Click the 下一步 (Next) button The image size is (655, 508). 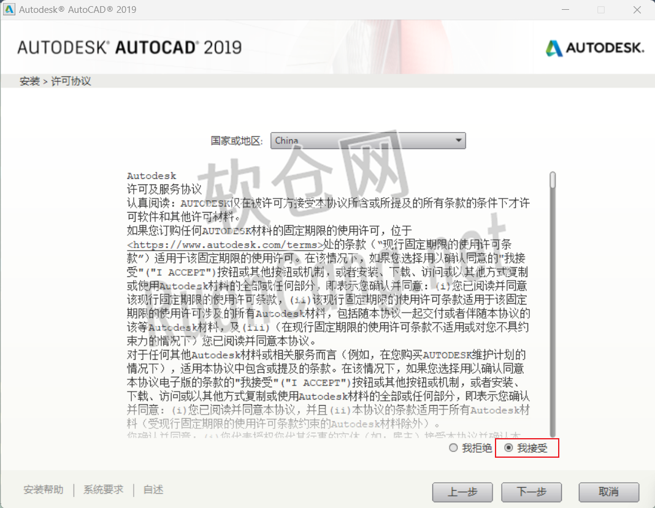(x=531, y=492)
